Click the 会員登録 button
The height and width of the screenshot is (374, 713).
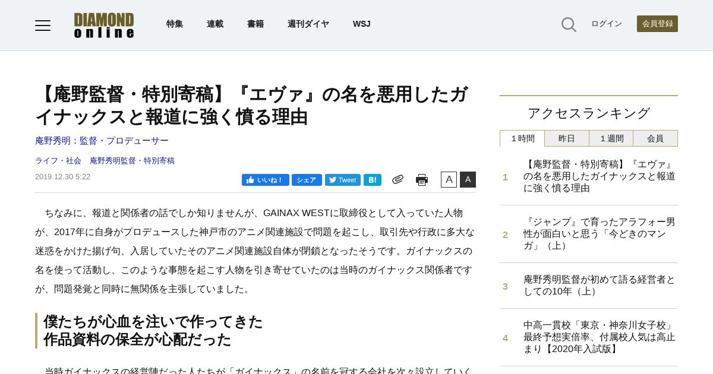coord(657,24)
